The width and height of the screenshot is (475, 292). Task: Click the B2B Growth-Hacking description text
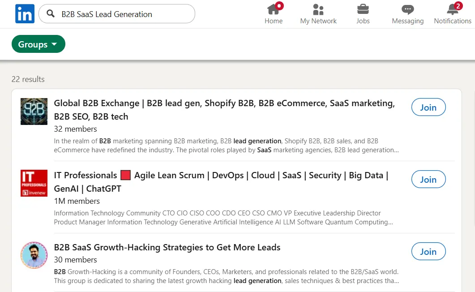point(226,276)
